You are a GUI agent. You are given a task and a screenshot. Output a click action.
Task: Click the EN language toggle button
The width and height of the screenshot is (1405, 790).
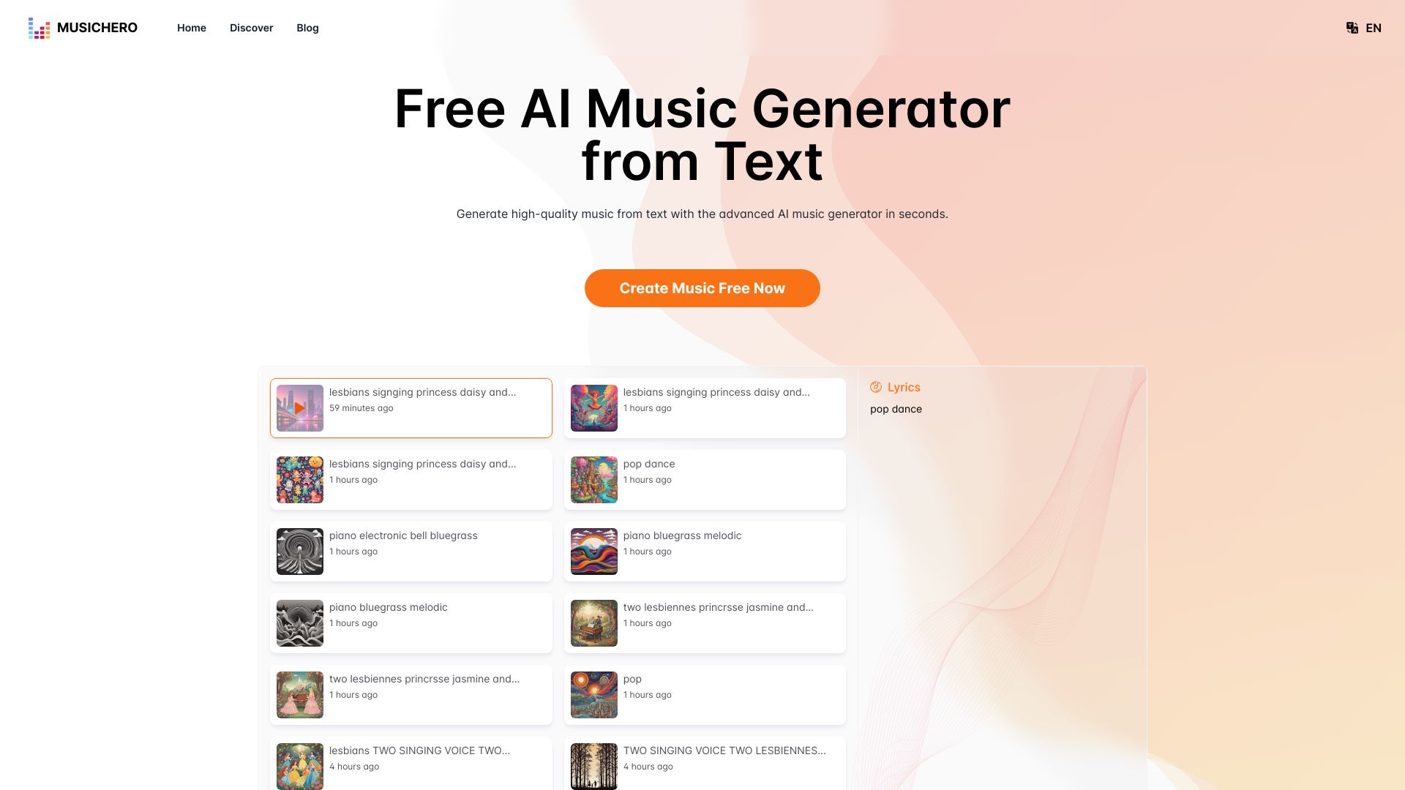point(1363,27)
